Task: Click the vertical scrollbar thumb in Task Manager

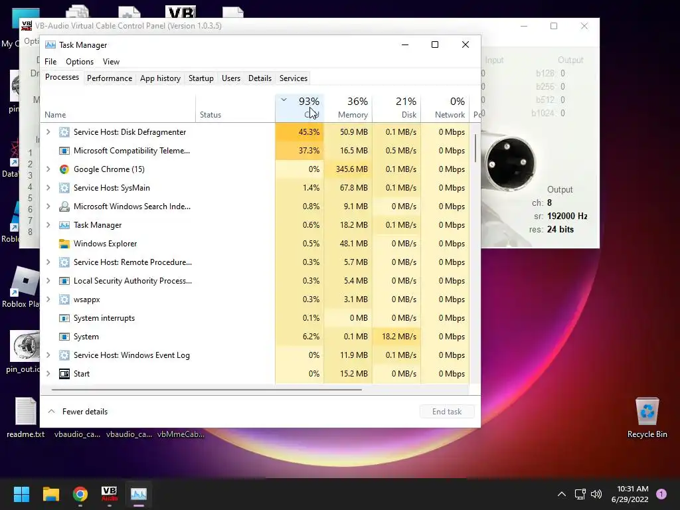Action: (475, 148)
